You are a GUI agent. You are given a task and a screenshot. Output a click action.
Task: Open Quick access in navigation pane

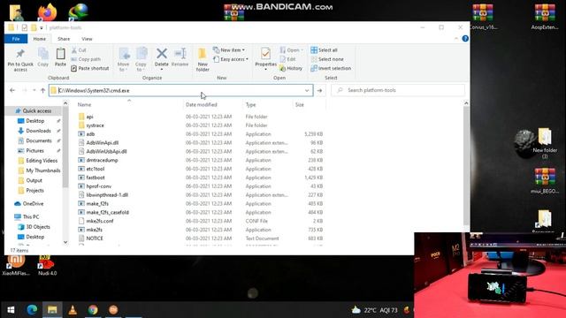point(37,111)
